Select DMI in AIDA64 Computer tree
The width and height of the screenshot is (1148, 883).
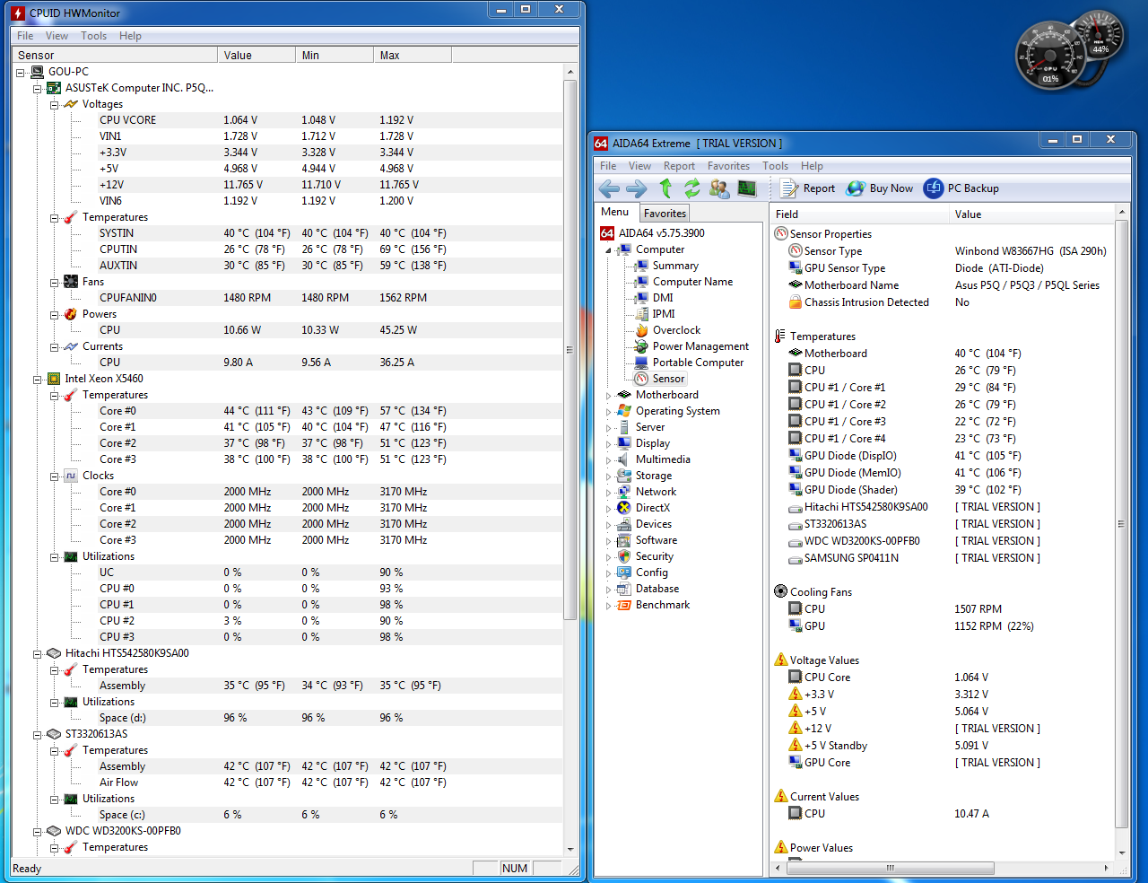pyautogui.click(x=663, y=298)
